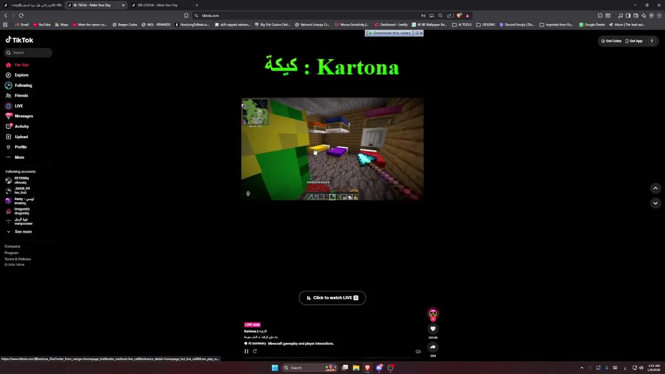665x374 pixels.
Task: Open the browser hamburger menu
Action: click(x=659, y=16)
